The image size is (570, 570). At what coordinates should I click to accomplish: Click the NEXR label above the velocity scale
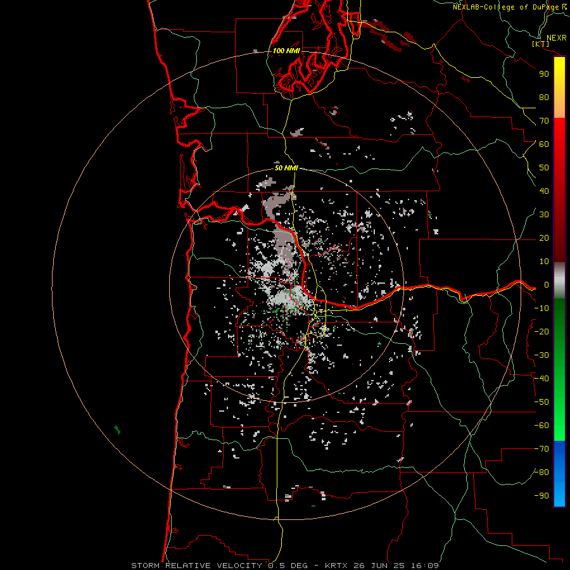(x=557, y=38)
